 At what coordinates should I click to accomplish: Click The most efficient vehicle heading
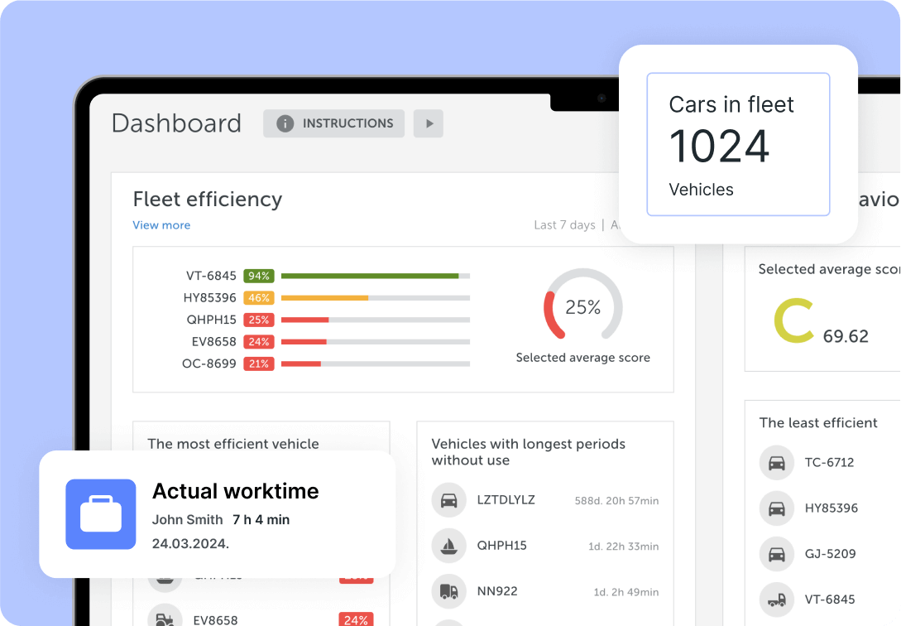click(233, 445)
